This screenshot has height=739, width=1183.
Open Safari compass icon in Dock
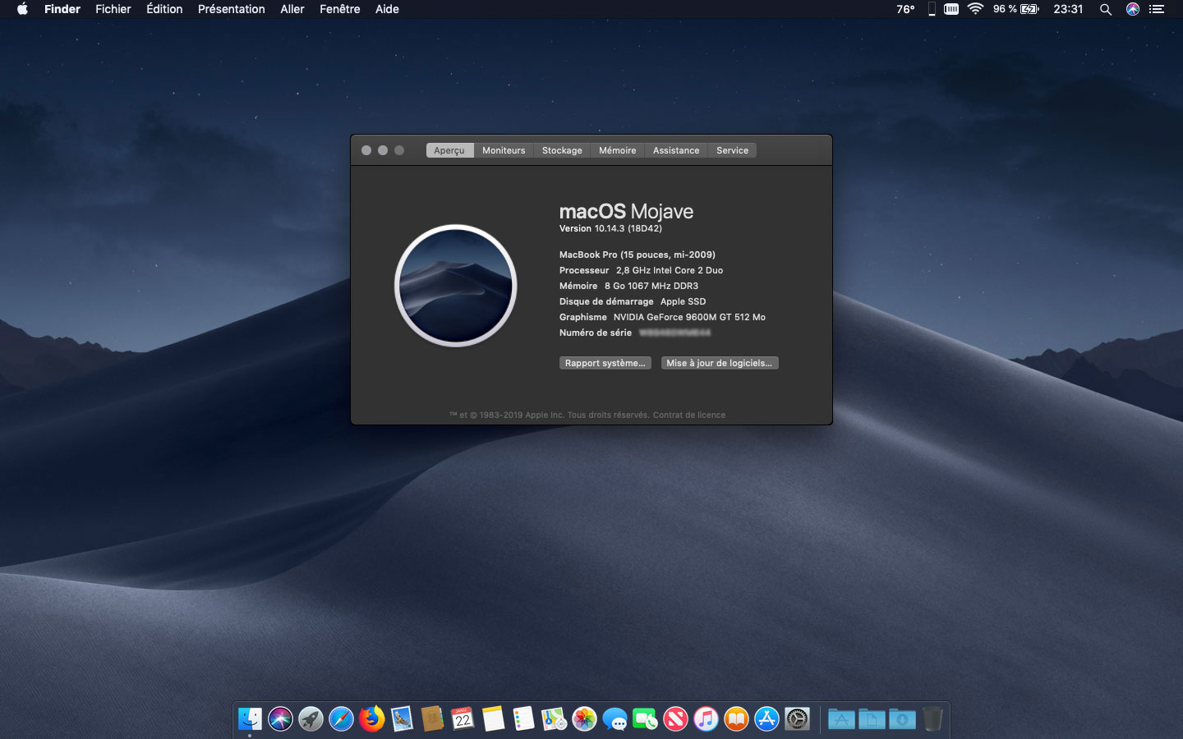[x=341, y=719]
